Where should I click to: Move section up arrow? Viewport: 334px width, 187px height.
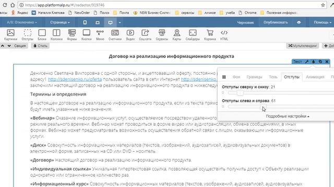pyautogui.click(x=3, y=46)
